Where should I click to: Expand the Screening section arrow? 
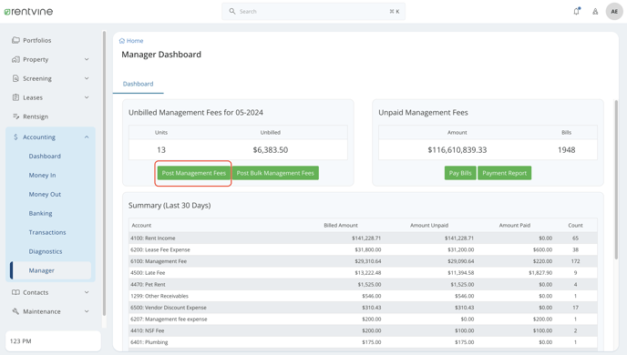(87, 78)
